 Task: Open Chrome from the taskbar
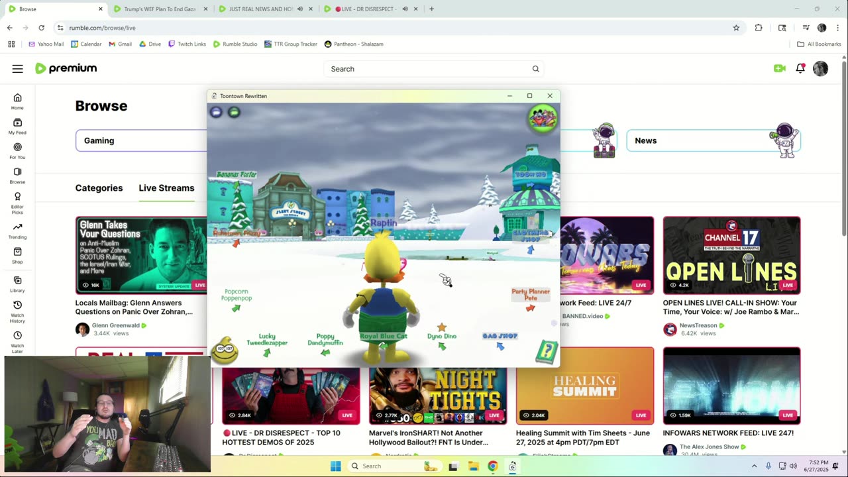[492, 466]
